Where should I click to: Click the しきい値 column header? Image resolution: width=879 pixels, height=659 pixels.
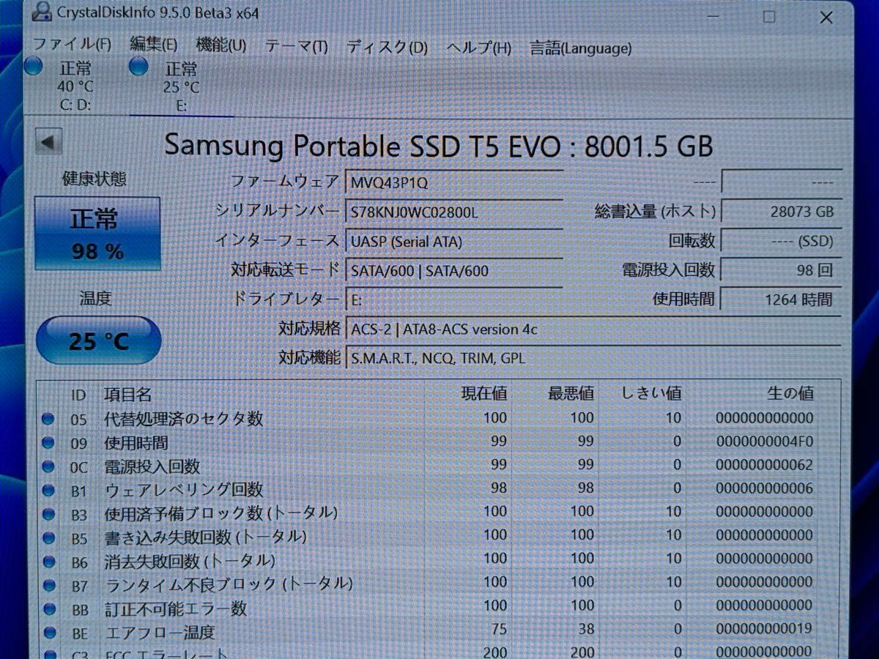651,394
